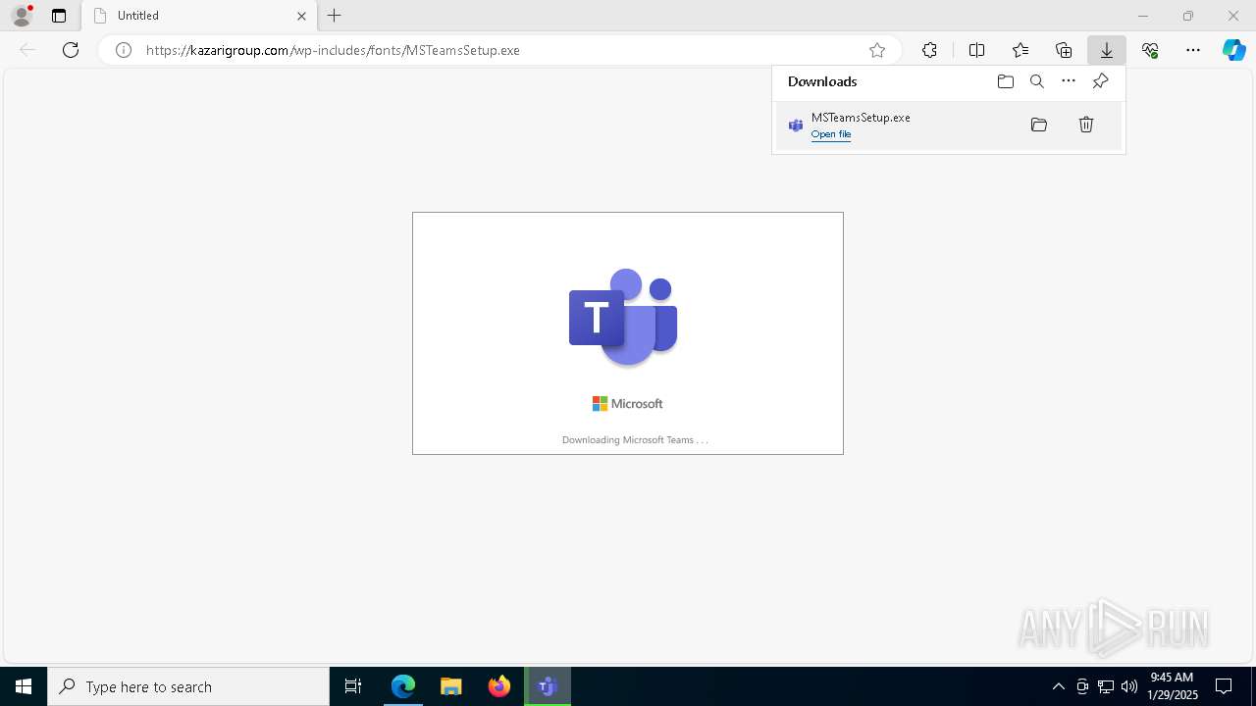
Task: Pin the Downloads panel
Action: pyautogui.click(x=1100, y=81)
